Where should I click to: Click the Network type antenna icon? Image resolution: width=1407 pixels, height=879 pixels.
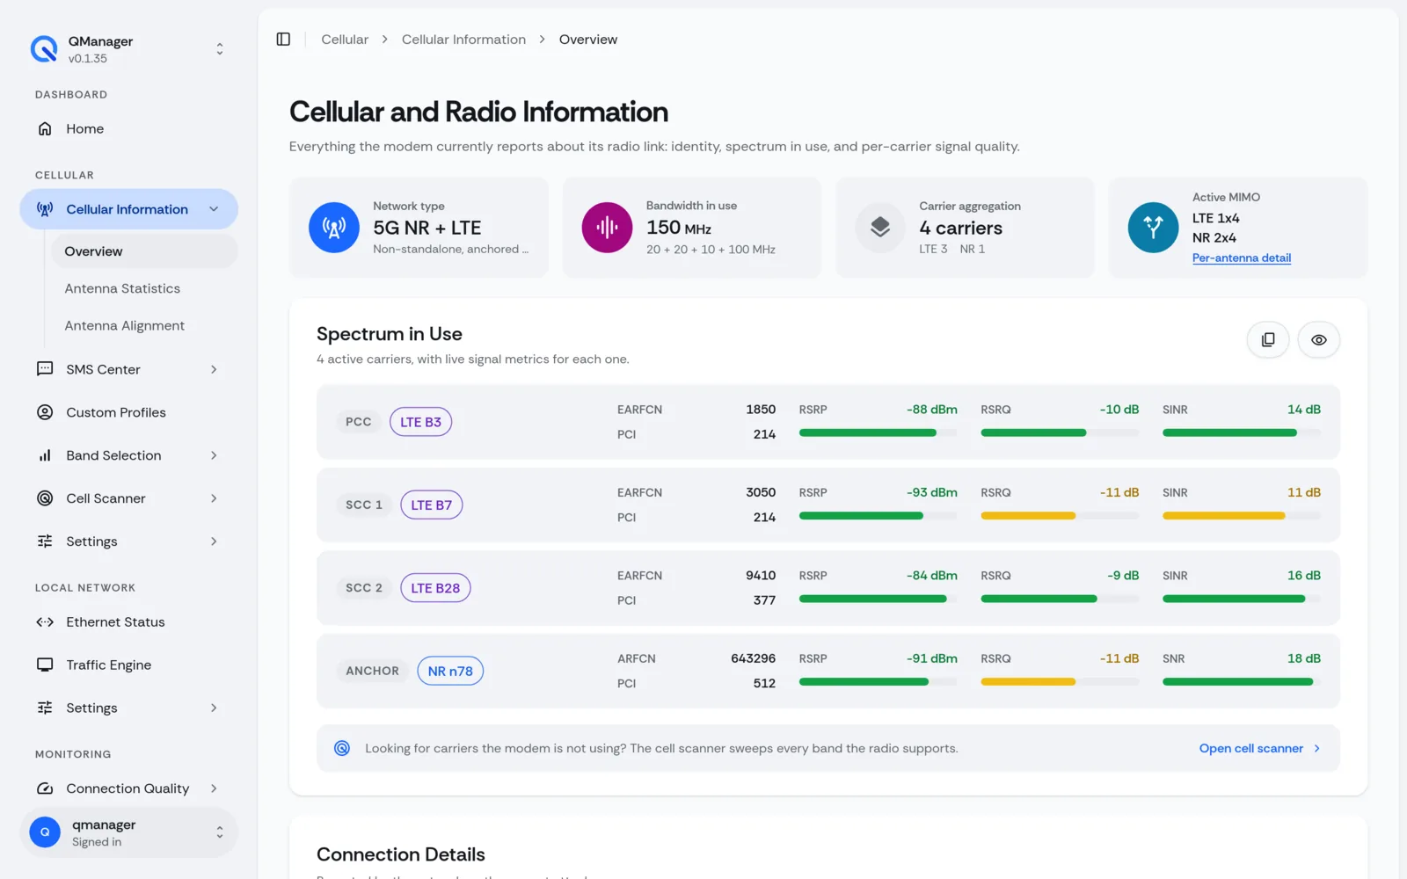(x=334, y=228)
